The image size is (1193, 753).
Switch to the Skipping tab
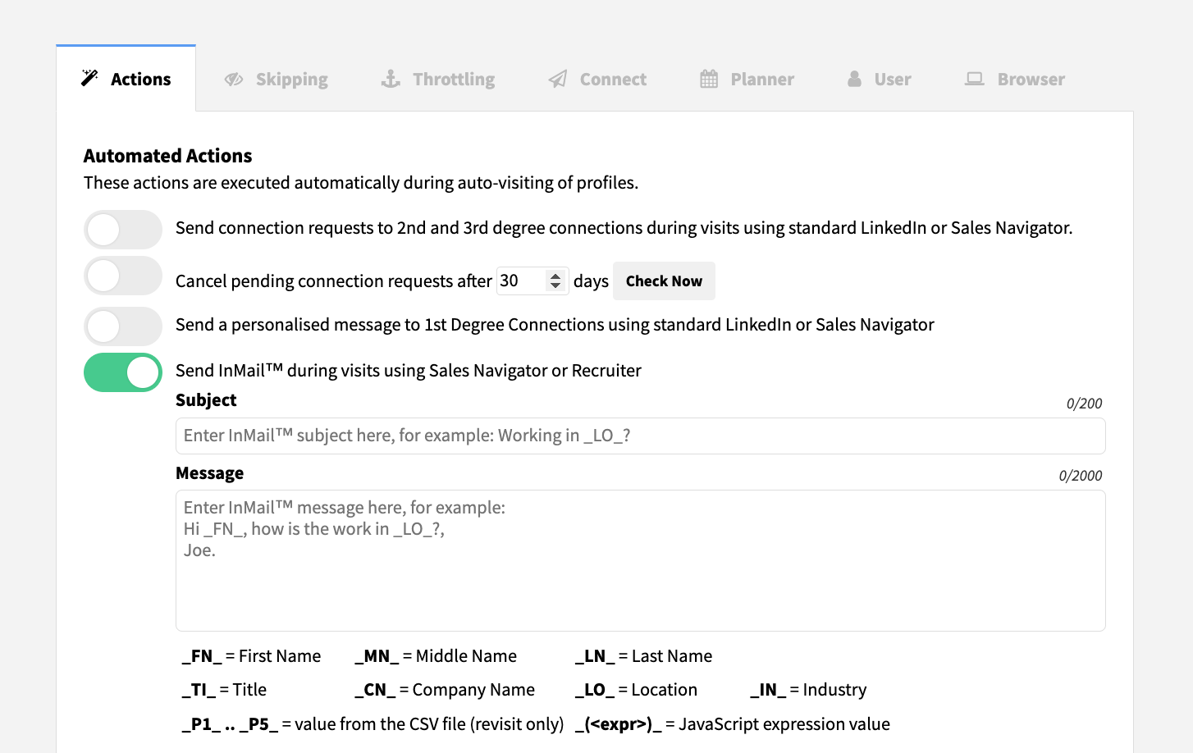pyautogui.click(x=277, y=79)
